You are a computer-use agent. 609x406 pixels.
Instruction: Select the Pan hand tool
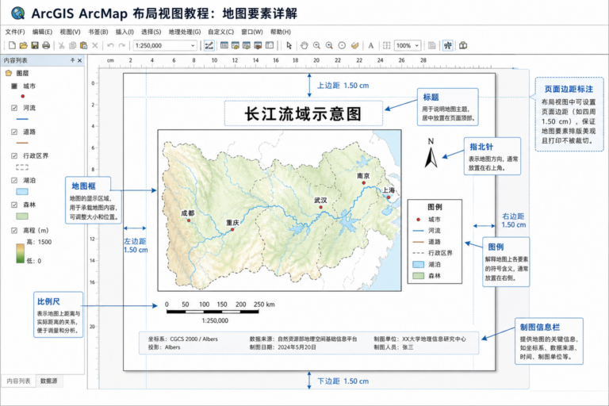(304, 45)
